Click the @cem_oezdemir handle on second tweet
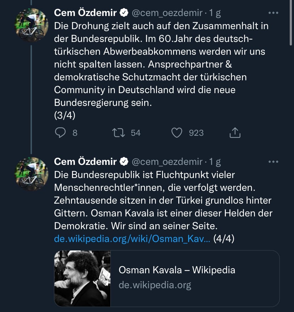This screenshot has height=312, width=294. point(167,162)
